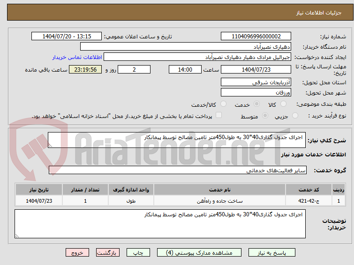Click the جزئیات اطلاعات نیاز page header
The height and width of the screenshot is (265, 354).
[318, 13]
